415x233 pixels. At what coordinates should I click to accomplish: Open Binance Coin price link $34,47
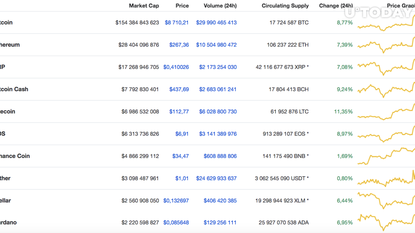(x=181, y=156)
